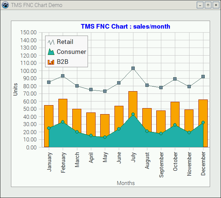Click the Retail square marker for March
221x198 pixels.
pos(77,86)
